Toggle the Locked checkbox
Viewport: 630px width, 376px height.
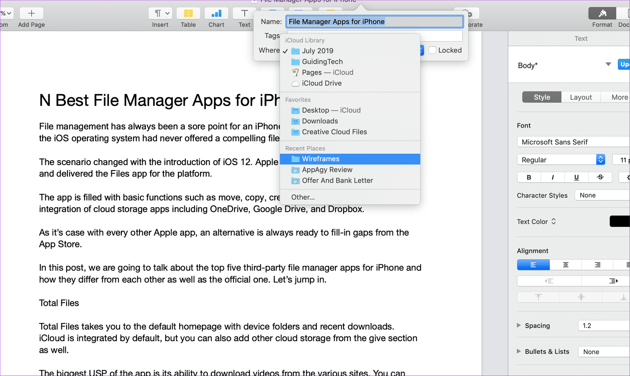pos(432,50)
